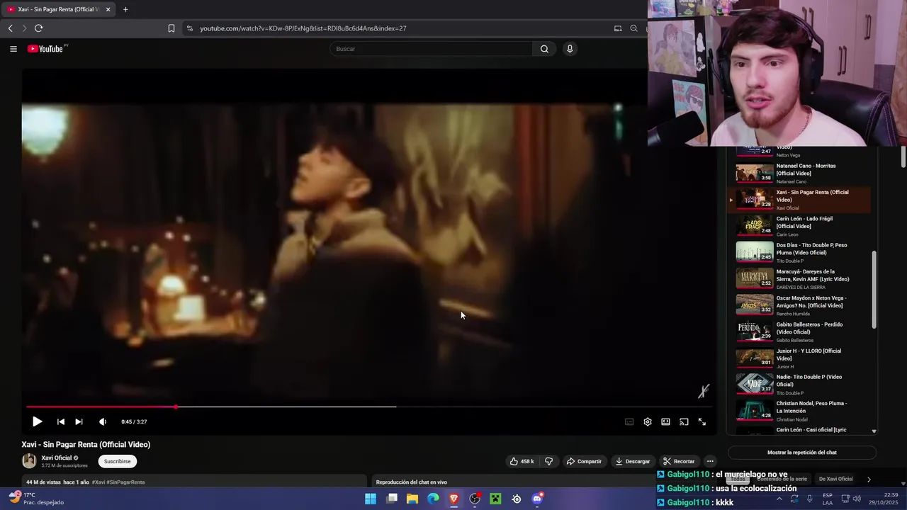The image size is (907, 510).
Task: Open the video settings gear menu
Action: [x=648, y=421]
